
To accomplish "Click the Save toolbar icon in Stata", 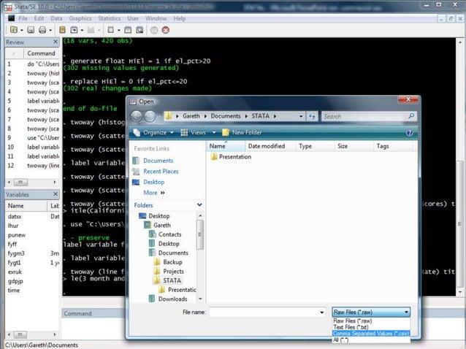I will click(30, 30).
